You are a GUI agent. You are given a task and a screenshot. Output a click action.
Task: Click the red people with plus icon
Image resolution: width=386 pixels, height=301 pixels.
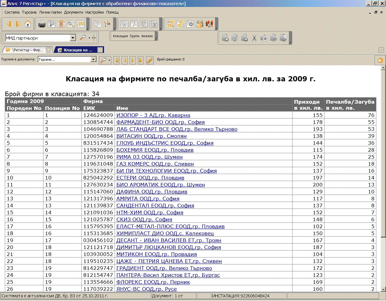(209, 24)
